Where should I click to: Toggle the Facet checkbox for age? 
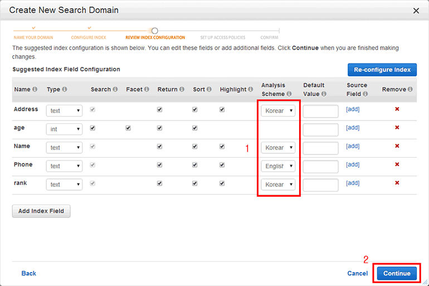(128, 128)
